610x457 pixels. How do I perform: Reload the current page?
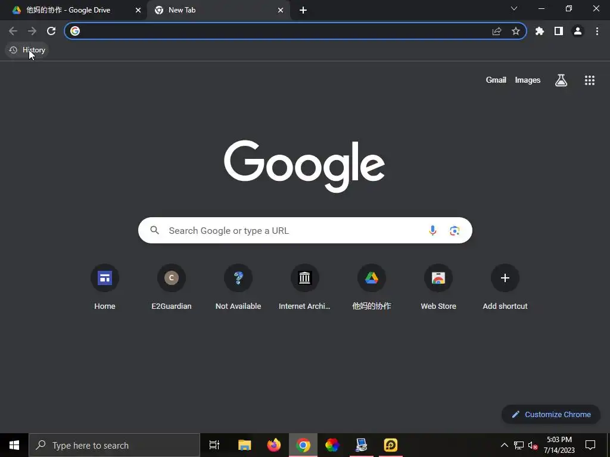coord(51,31)
